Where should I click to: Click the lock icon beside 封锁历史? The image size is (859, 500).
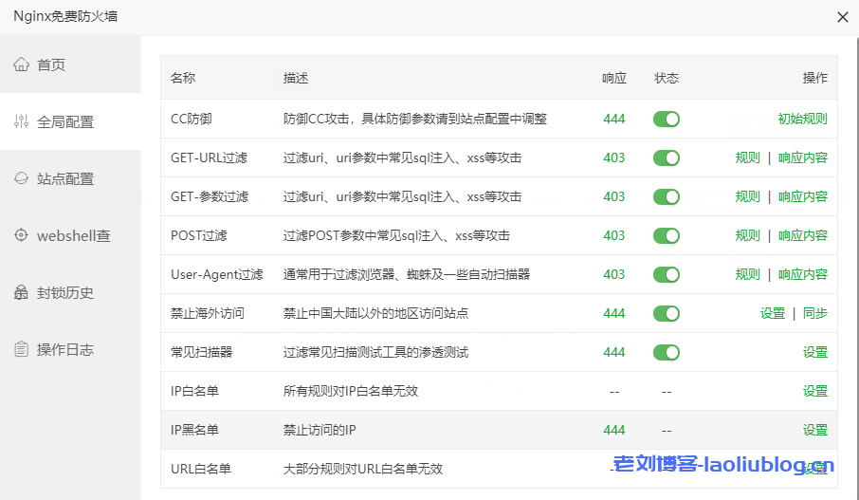click(x=21, y=292)
